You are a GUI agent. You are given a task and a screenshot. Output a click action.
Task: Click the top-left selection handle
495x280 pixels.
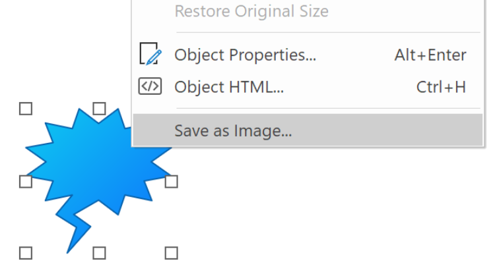(26, 109)
